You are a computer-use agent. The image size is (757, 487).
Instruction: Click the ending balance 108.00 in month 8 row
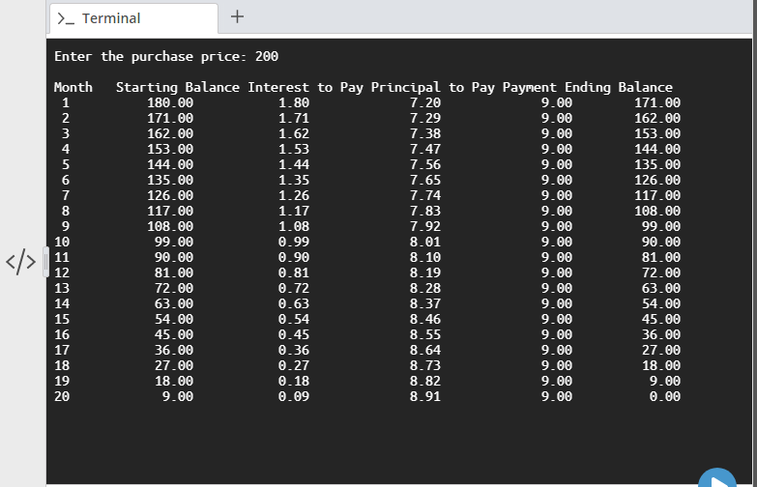click(657, 211)
